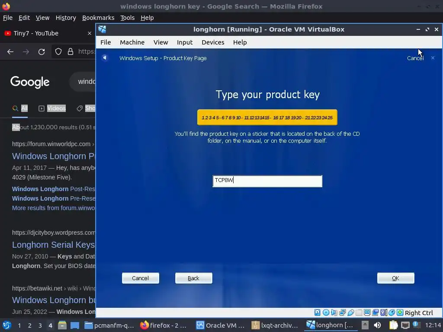This screenshot has height=332, width=443.
Task: Click the show desktop icon in taskbar
Action: pos(75,325)
